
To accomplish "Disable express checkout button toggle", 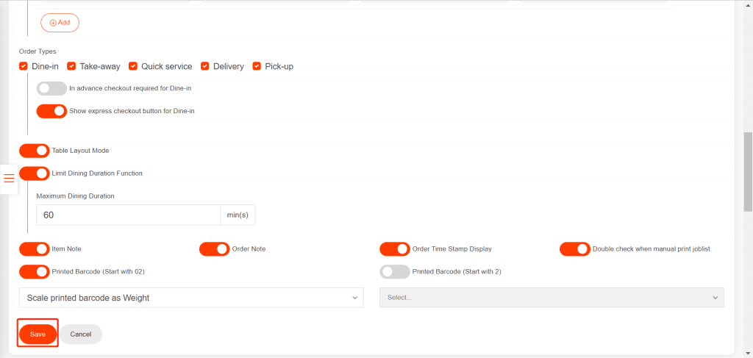I will 51,111.
